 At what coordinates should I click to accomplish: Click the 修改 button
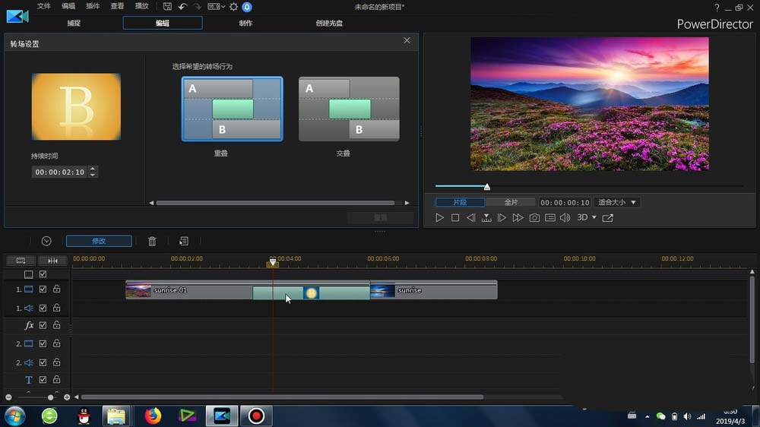[99, 241]
